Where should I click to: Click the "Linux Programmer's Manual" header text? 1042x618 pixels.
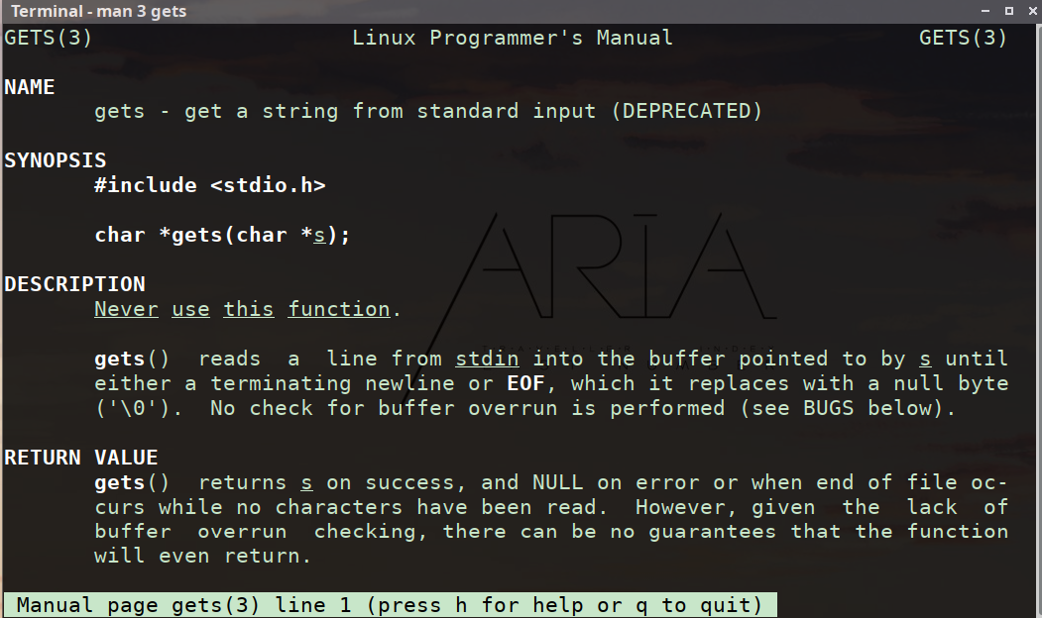[513, 38]
